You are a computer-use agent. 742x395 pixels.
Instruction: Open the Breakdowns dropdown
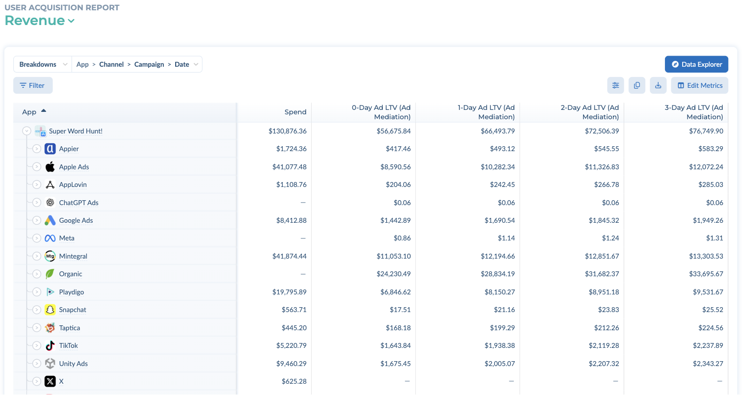(43, 64)
